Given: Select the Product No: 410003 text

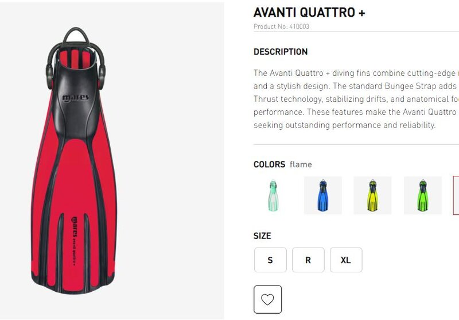Looking at the screenshot, I should (x=281, y=26).
